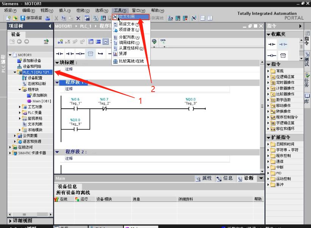Click the accessible devices icon with question mark
Viewport: 311px width, 228px height.
[x=170, y=18]
